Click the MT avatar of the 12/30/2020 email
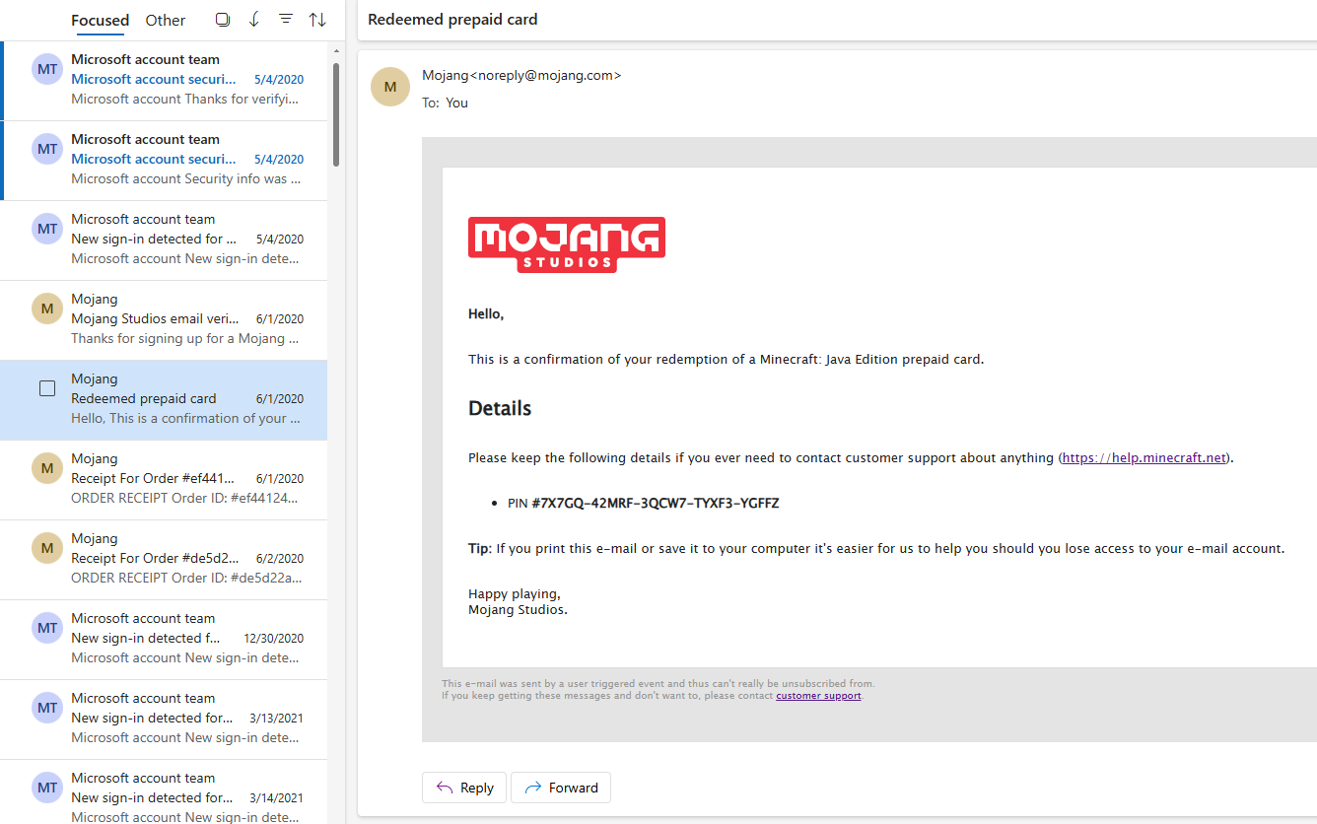This screenshot has width=1317, height=824. (x=47, y=628)
